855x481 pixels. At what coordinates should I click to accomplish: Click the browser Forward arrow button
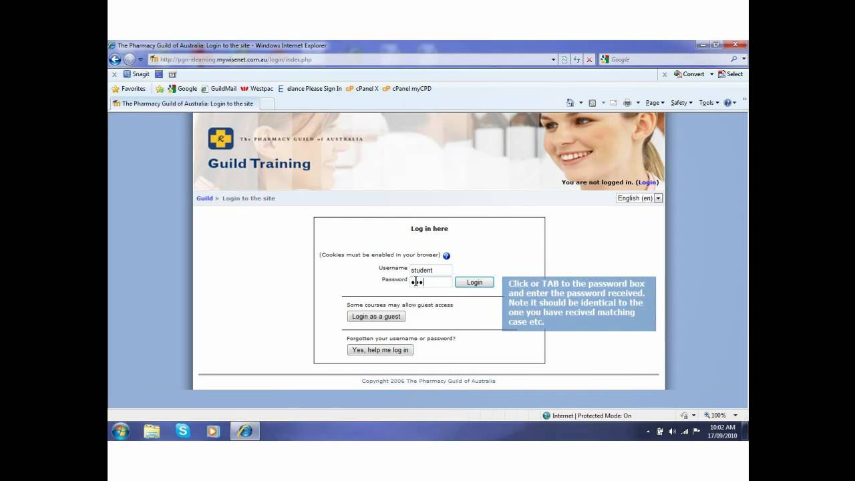tap(129, 59)
